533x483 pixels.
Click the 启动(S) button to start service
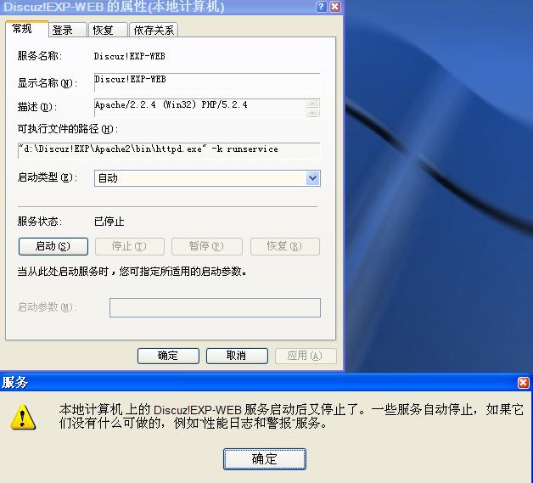click(x=53, y=246)
